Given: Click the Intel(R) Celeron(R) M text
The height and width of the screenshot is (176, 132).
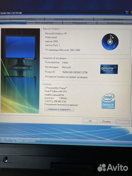Looking at the screenshot, I should pyautogui.click(x=54, y=95).
